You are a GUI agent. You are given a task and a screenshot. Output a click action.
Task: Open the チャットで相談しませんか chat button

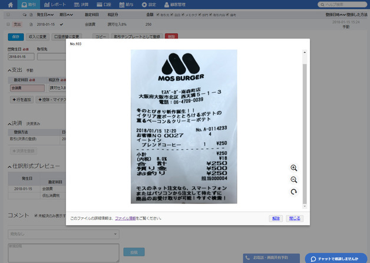coord(336,258)
